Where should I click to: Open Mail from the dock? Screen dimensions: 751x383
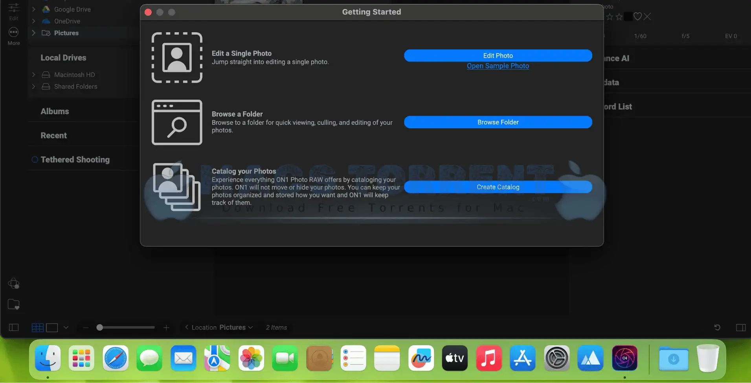click(183, 358)
